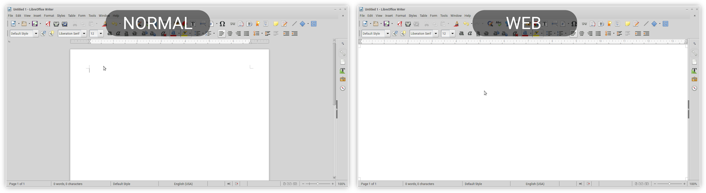
Task: Toggle Bold in right Web window
Action: pyautogui.click(x=462, y=33)
